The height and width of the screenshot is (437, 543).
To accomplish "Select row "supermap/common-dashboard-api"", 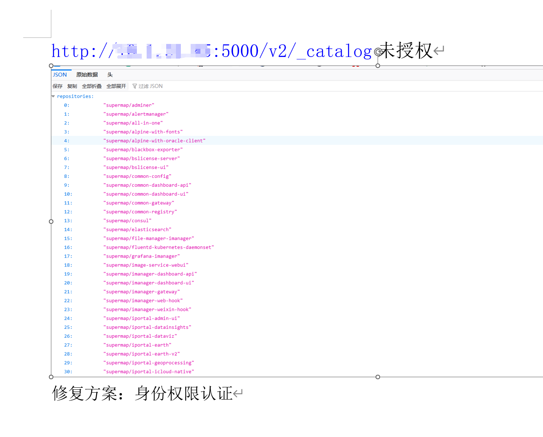I will pos(297,185).
